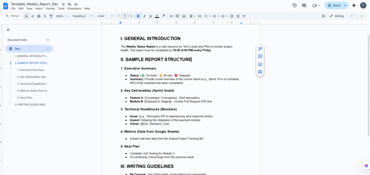Screen dimensions: 370x175
Task: Open the Extensions menu
Action: pos(74,8)
